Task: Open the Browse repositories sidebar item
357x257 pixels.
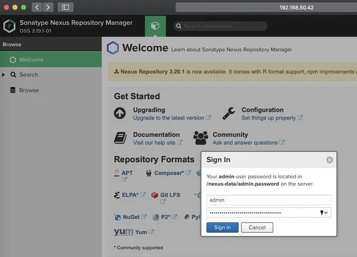Action: 29,90
